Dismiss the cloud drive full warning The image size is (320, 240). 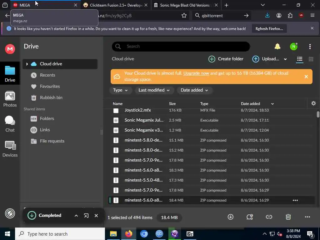306,77
